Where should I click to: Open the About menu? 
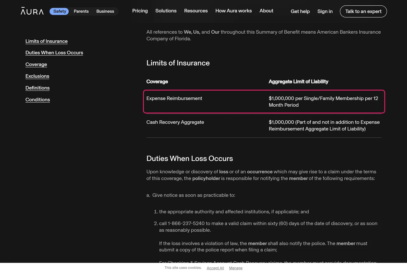coord(266,11)
